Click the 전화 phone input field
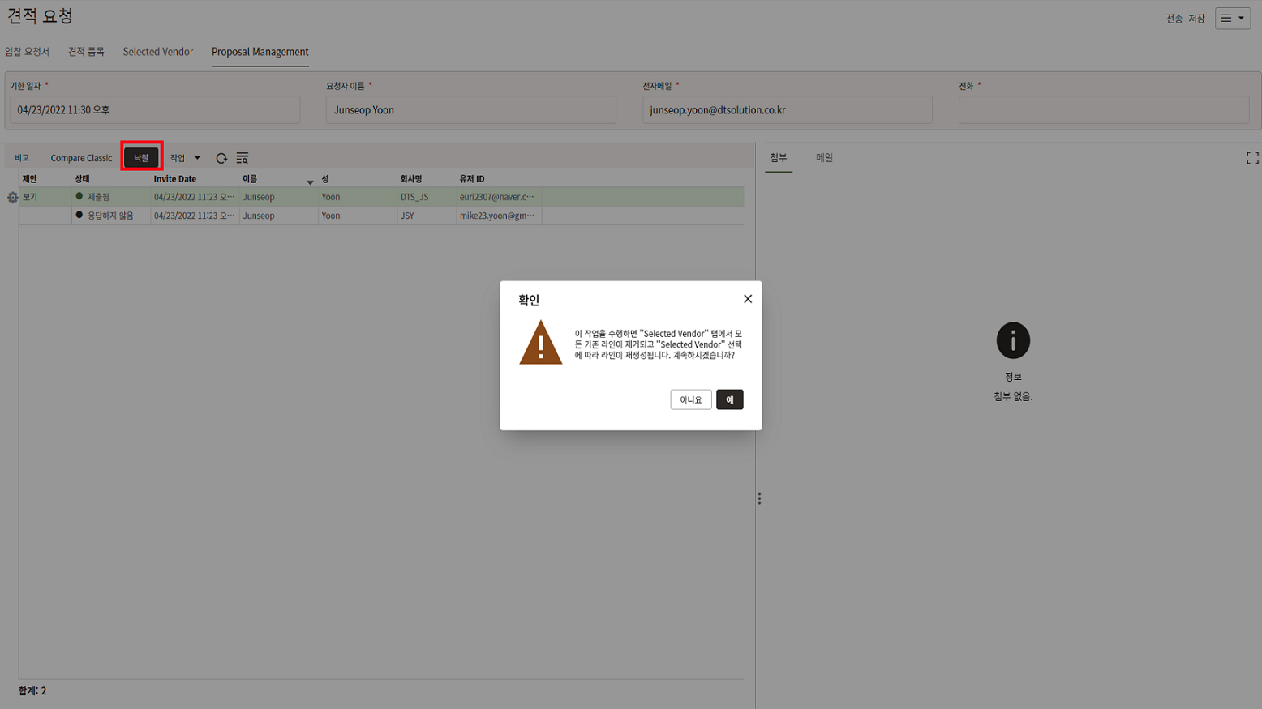Screen dimensions: 1262x709 coord(1103,110)
